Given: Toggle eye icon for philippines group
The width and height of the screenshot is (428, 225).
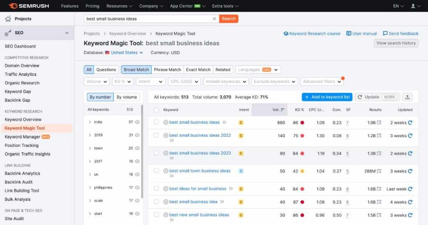Looking at the screenshot, I should click(137, 188).
